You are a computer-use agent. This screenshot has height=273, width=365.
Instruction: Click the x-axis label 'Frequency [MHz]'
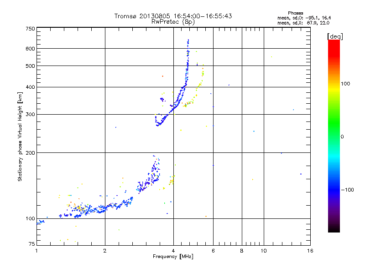[173, 257]
